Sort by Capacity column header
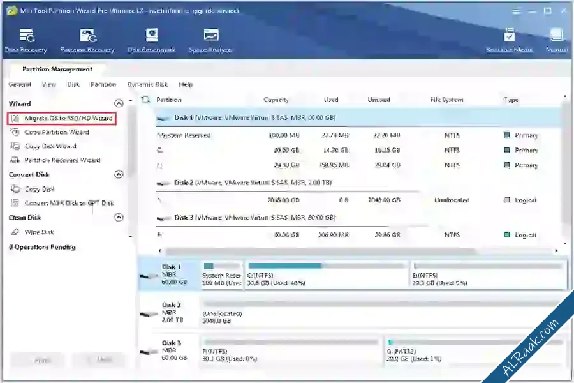 coord(276,100)
